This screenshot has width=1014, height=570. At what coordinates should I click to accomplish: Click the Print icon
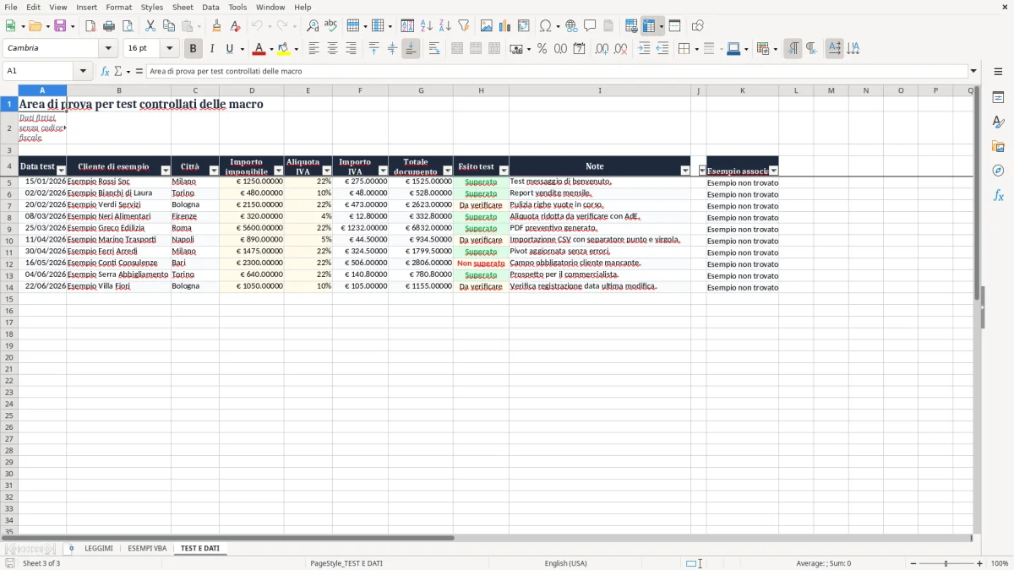coord(109,26)
